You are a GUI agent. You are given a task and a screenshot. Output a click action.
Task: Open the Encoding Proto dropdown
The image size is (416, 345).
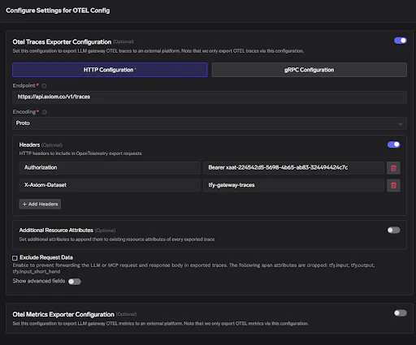point(210,123)
